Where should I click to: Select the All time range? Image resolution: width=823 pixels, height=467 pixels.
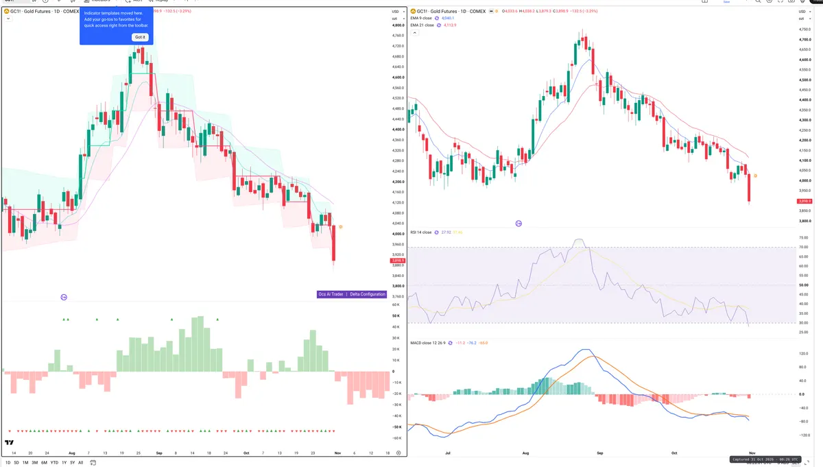click(x=80, y=462)
